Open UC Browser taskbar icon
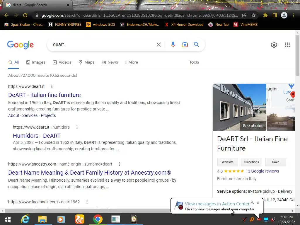Viewport: 300px width, 225px height. [x=80, y=219]
